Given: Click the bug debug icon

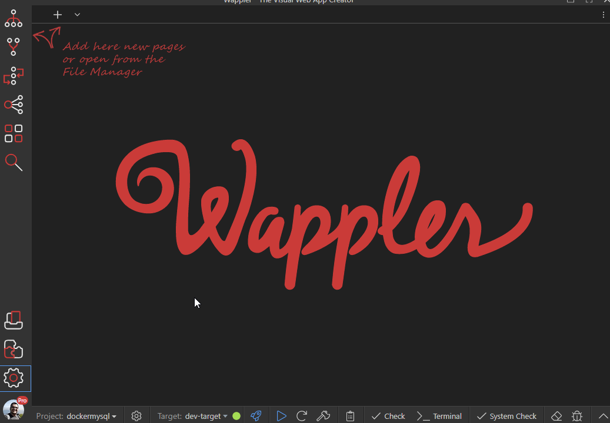Looking at the screenshot, I should tap(577, 416).
